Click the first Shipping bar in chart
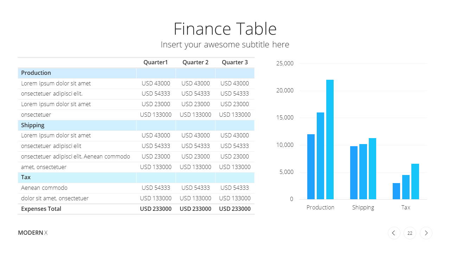This screenshot has height=253, width=450. pos(354,173)
